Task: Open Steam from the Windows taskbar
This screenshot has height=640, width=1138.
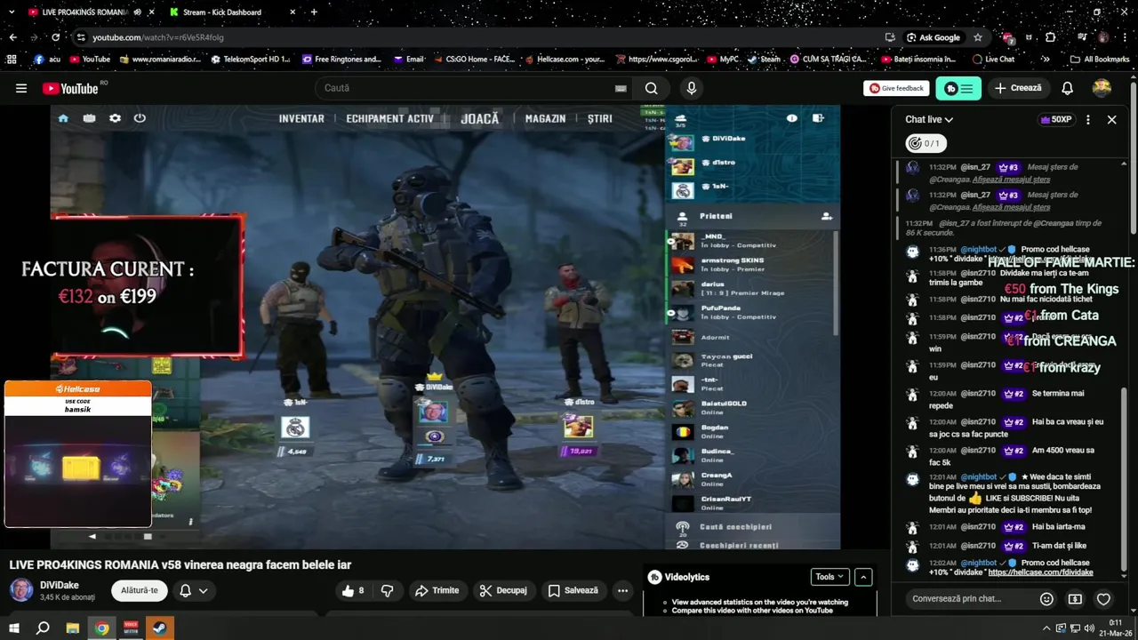Action: tap(160, 628)
